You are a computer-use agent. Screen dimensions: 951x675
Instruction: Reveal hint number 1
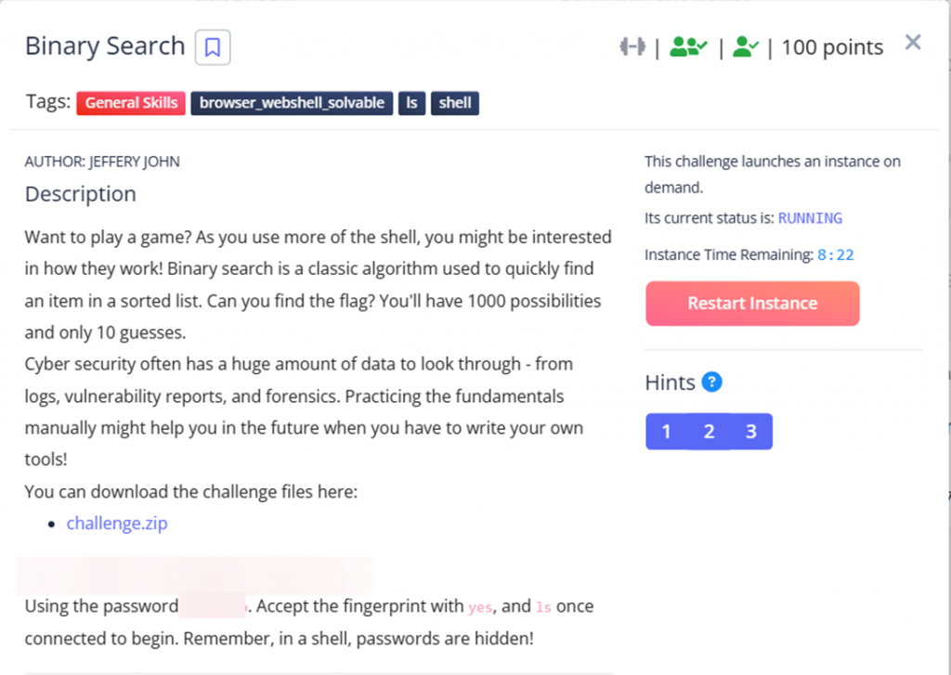click(x=667, y=432)
